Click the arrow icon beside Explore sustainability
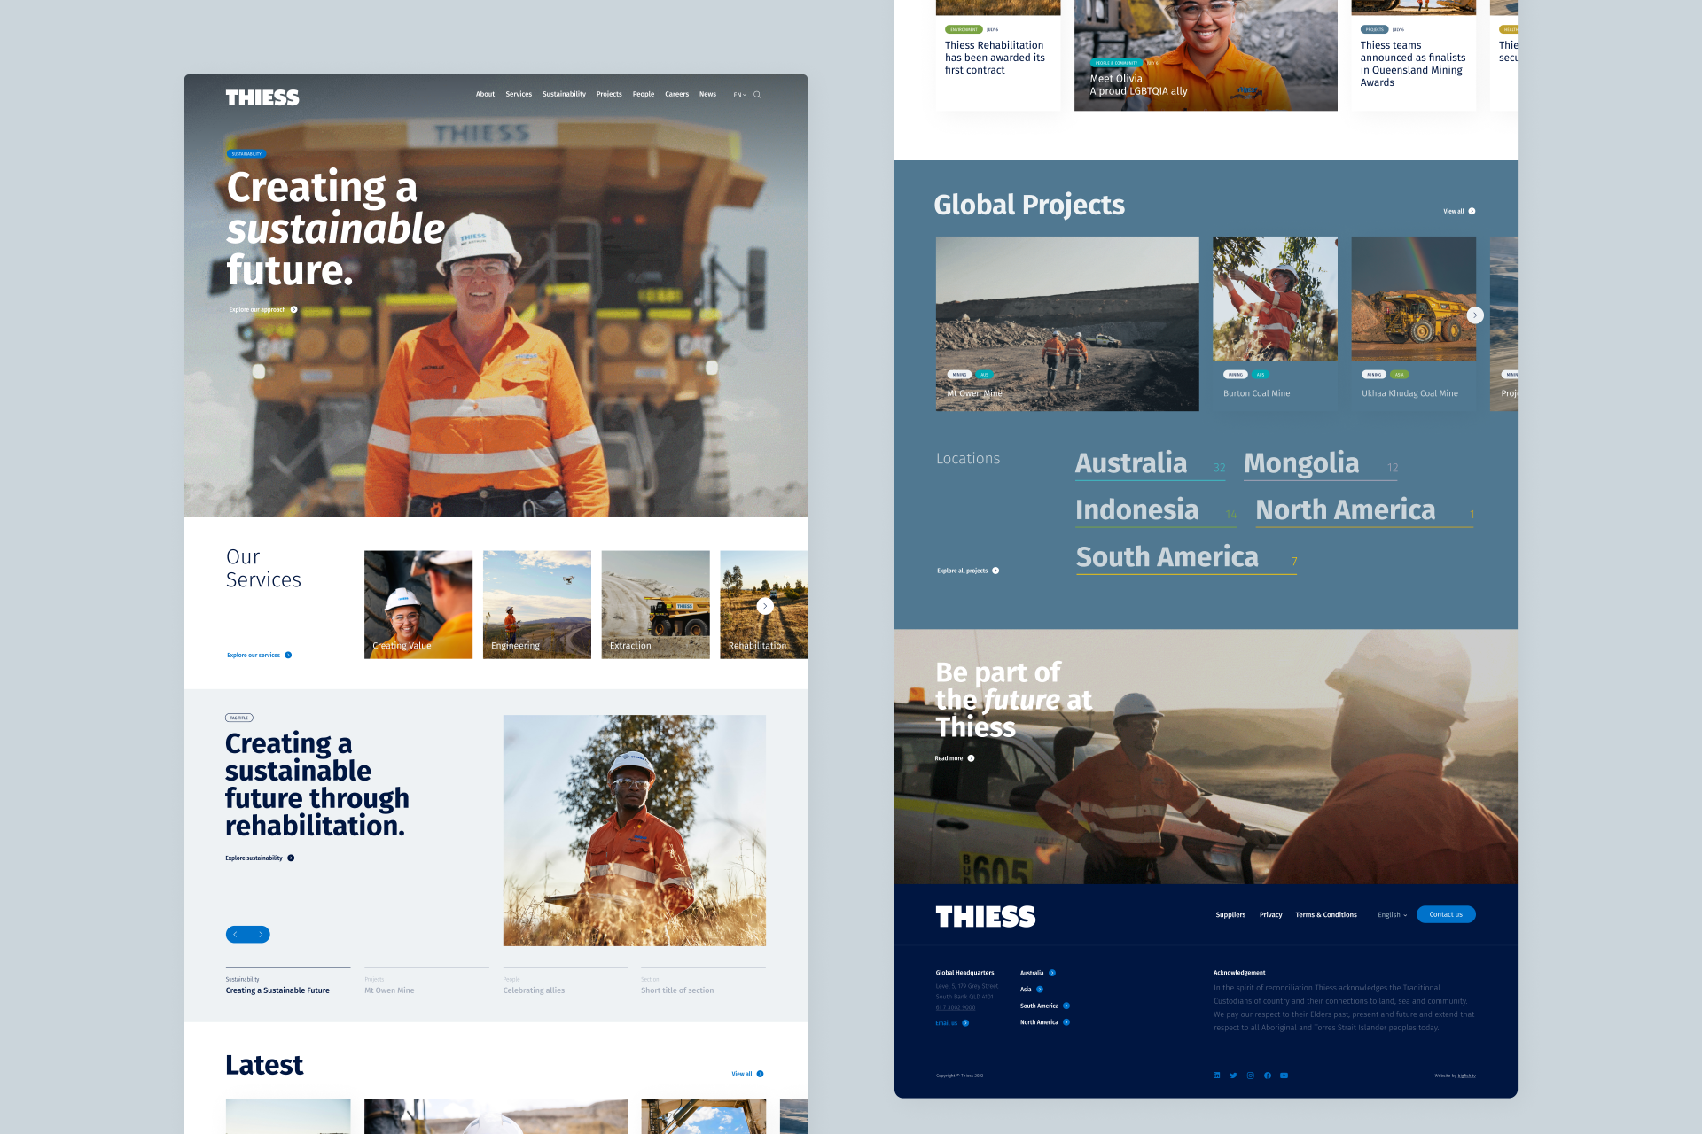The height and width of the screenshot is (1134, 1702). [291, 858]
